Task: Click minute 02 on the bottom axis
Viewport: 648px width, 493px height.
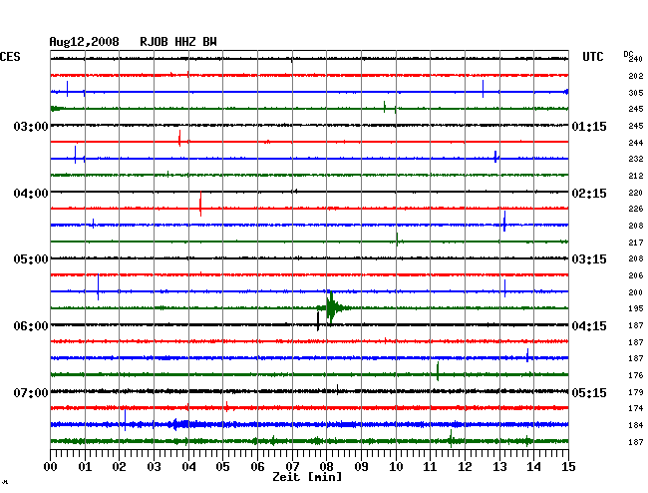Action: (x=119, y=466)
